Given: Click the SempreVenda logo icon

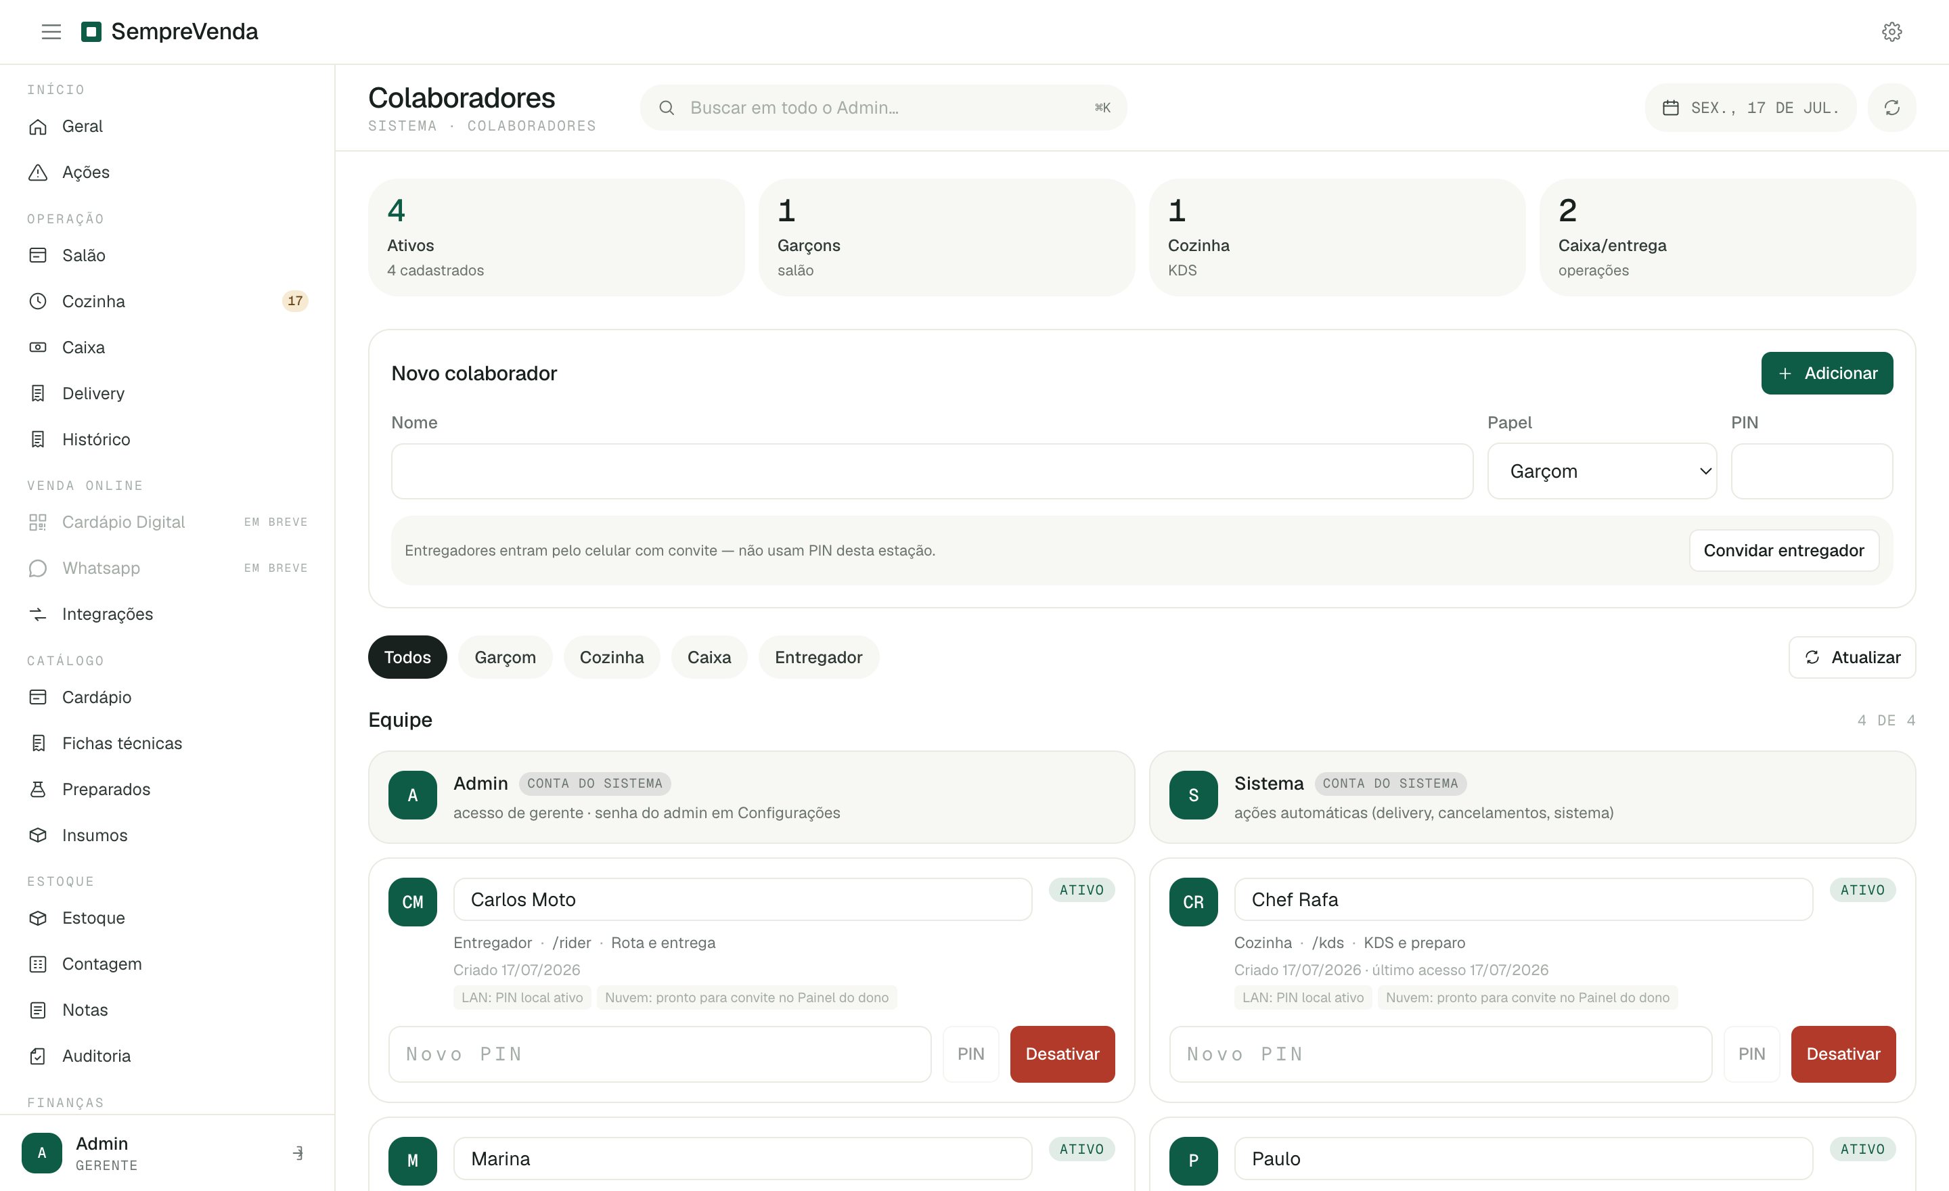Looking at the screenshot, I should tap(92, 32).
